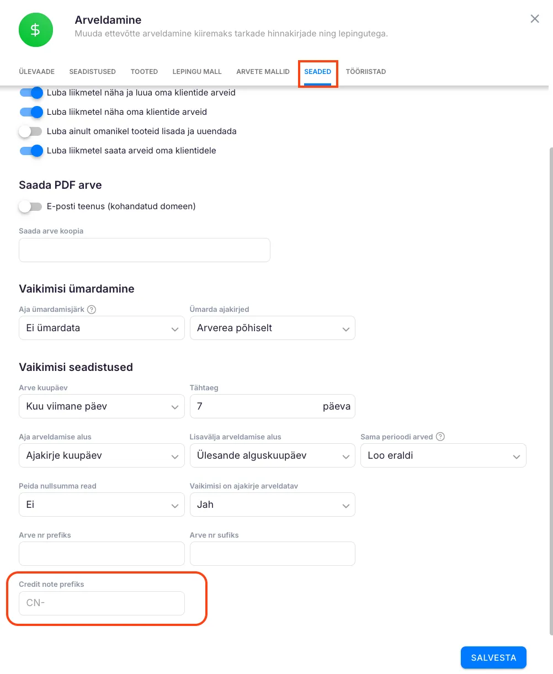Close the Arveldamine settings panel
The image size is (553, 674).
tap(534, 19)
